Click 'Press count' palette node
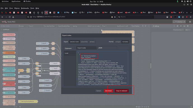Image resolution: width=193 pixels, height=108 pixels. coord(9,89)
